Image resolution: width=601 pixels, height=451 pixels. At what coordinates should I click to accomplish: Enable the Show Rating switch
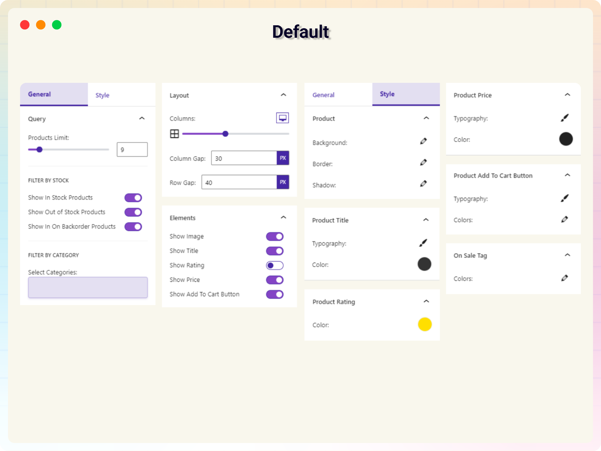point(275,265)
